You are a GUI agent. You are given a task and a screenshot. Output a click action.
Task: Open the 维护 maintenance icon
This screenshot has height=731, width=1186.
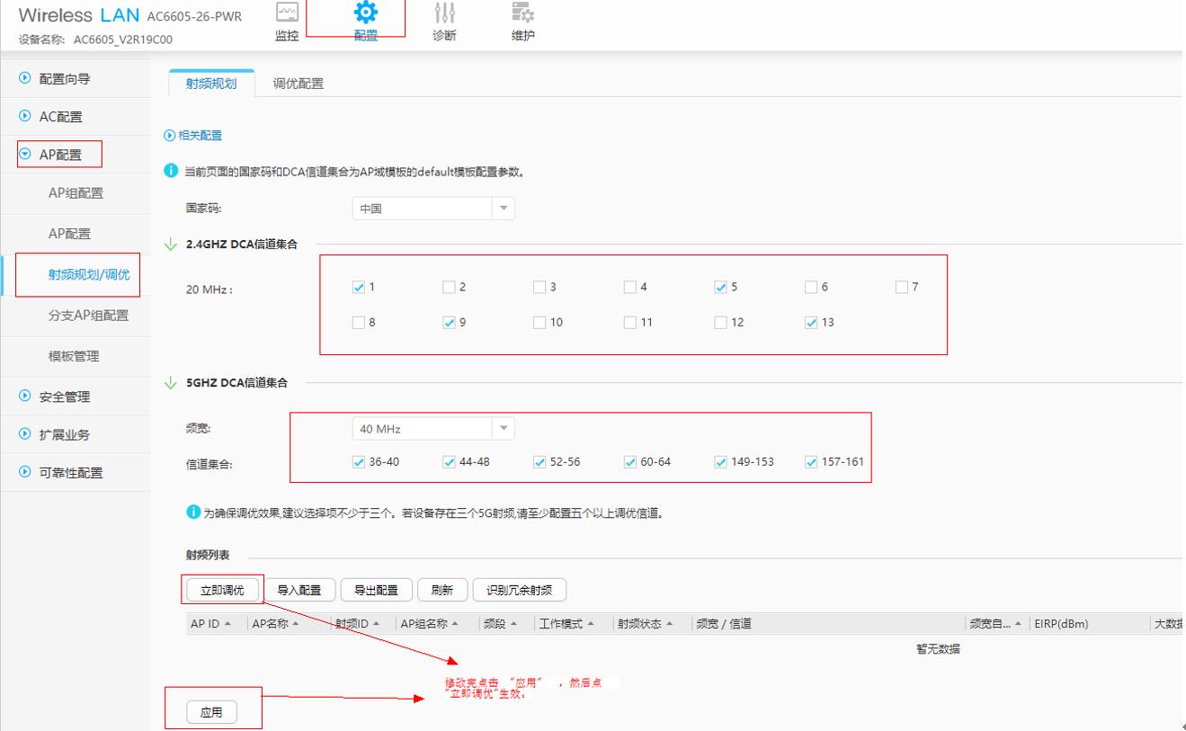pyautogui.click(x=522, y=13)
